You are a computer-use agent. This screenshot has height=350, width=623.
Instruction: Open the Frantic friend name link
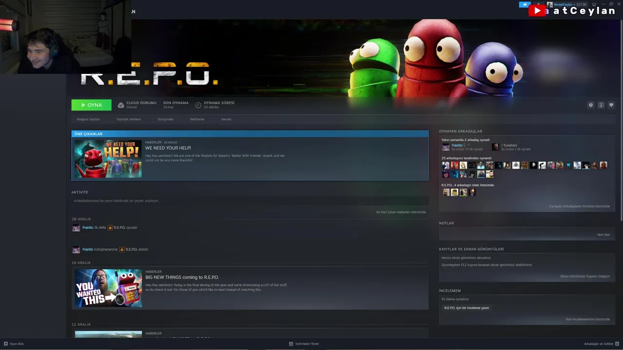(x=457, y=145)
